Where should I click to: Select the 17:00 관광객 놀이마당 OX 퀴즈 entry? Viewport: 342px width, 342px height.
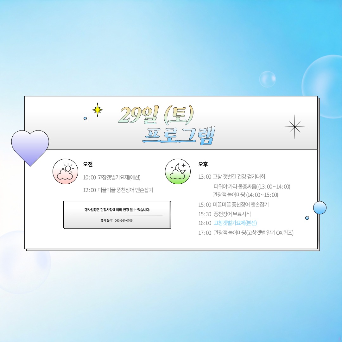[246, 232]
